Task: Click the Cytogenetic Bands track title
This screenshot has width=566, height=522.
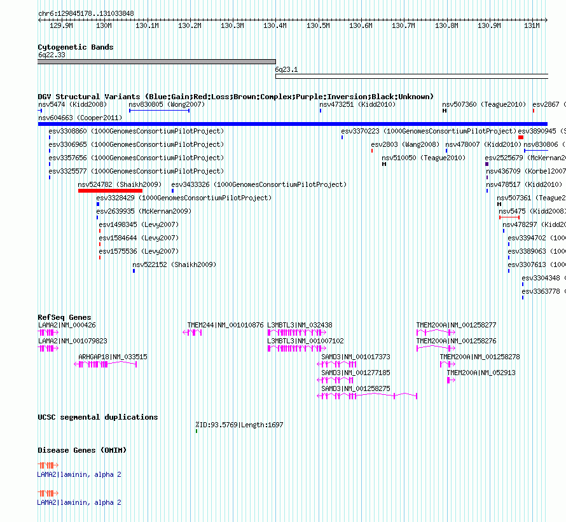Action: point(76,47)
